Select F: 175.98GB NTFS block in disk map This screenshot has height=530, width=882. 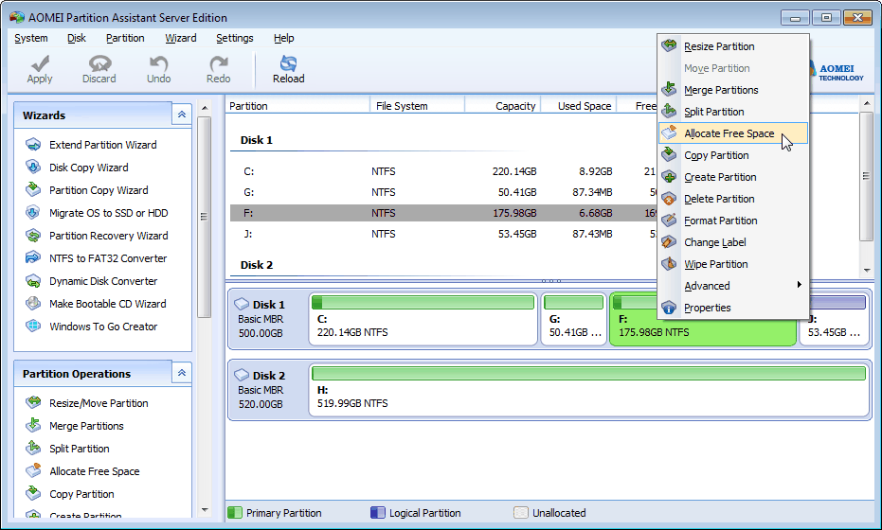click(x=703, y=319)
